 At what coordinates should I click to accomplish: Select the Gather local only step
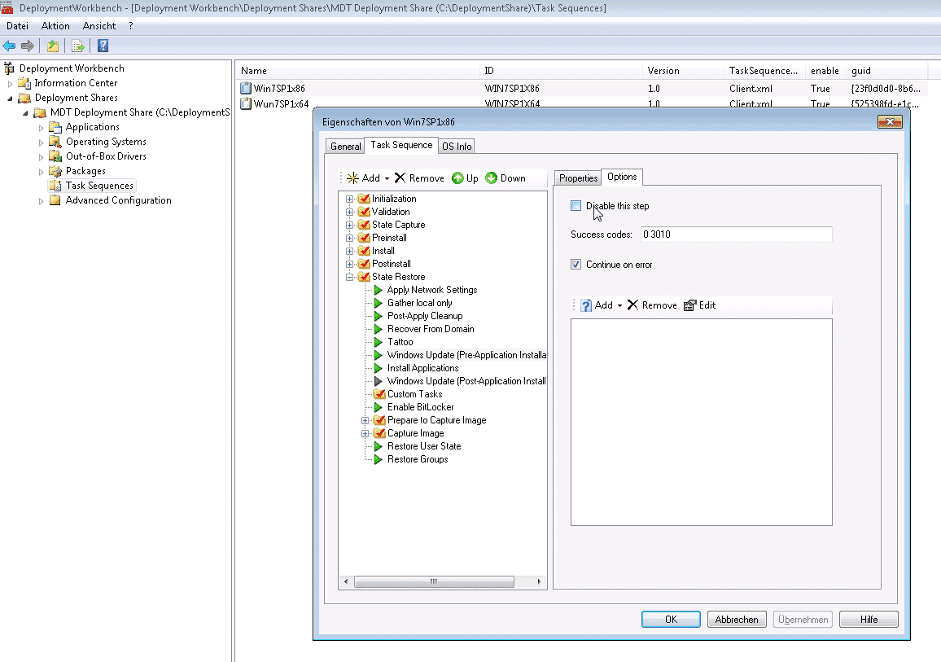click(x=419, y=303)
